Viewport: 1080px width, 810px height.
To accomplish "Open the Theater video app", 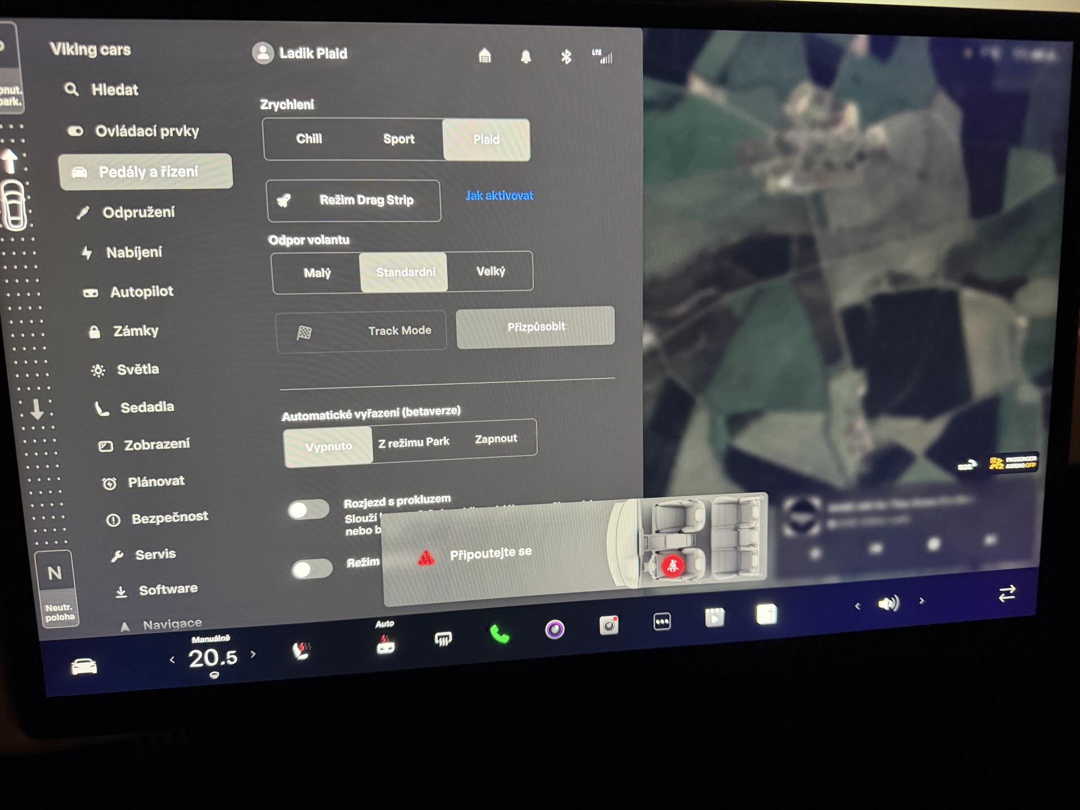I will (x=714, y=618).
